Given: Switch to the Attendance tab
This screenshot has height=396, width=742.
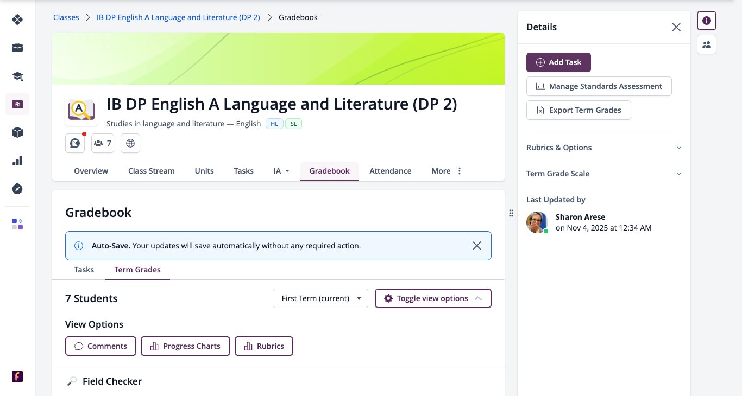Looking at the screenshot, I should (x=391, y=171).
